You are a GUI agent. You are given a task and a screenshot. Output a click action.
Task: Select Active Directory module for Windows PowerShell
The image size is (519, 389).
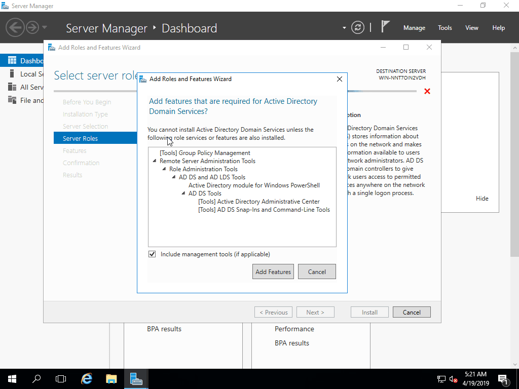point(254,185)
